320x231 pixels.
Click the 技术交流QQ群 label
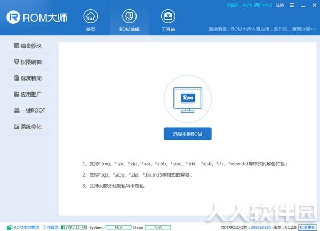click(x=236, y=227)
